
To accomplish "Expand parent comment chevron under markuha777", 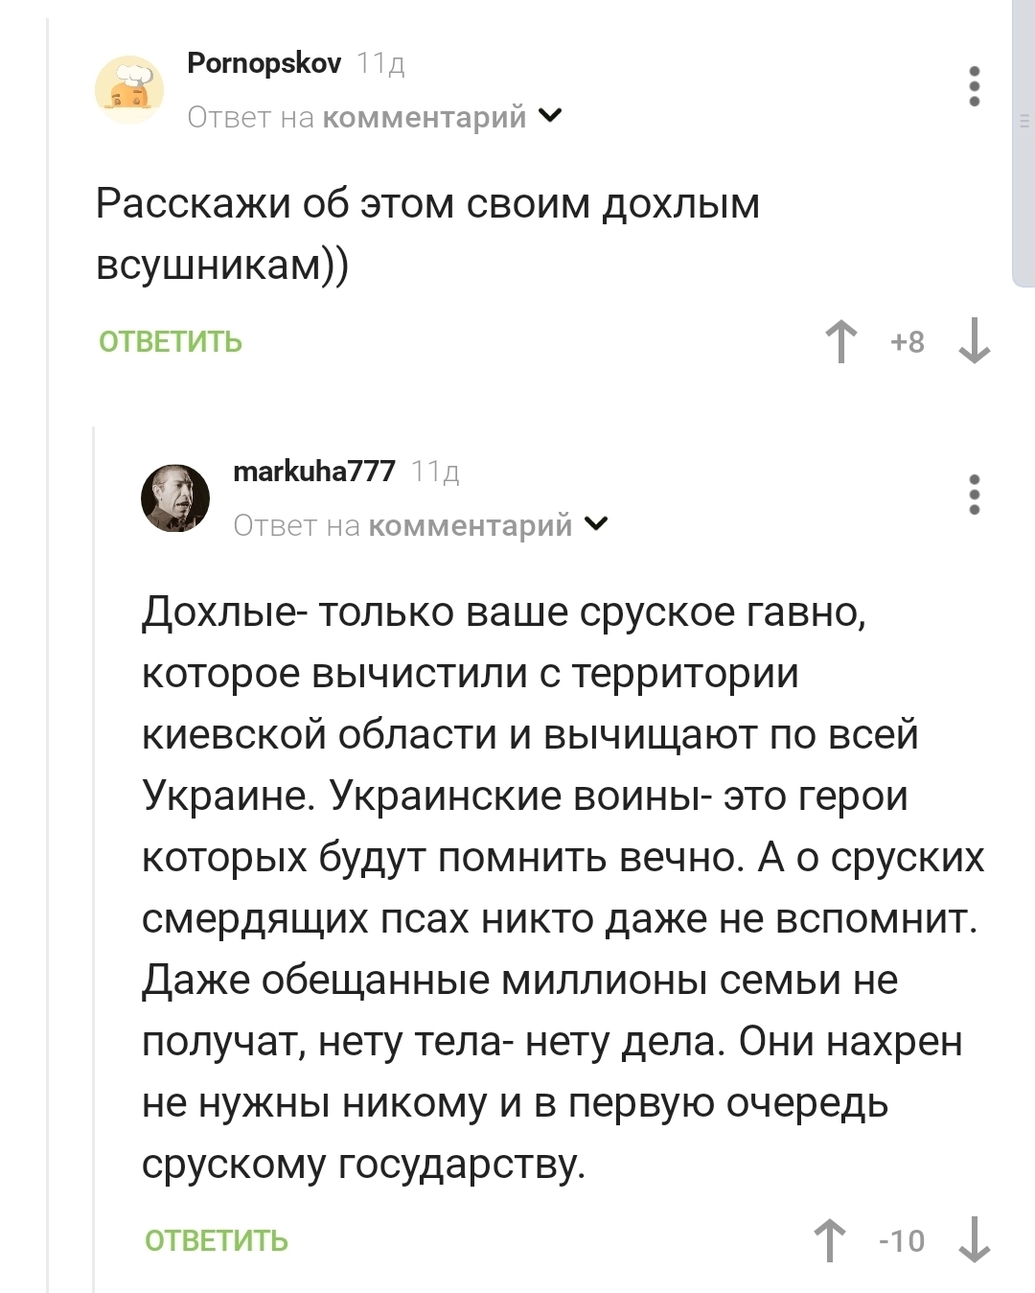I will pyautogui.click(x=596, y=524).
